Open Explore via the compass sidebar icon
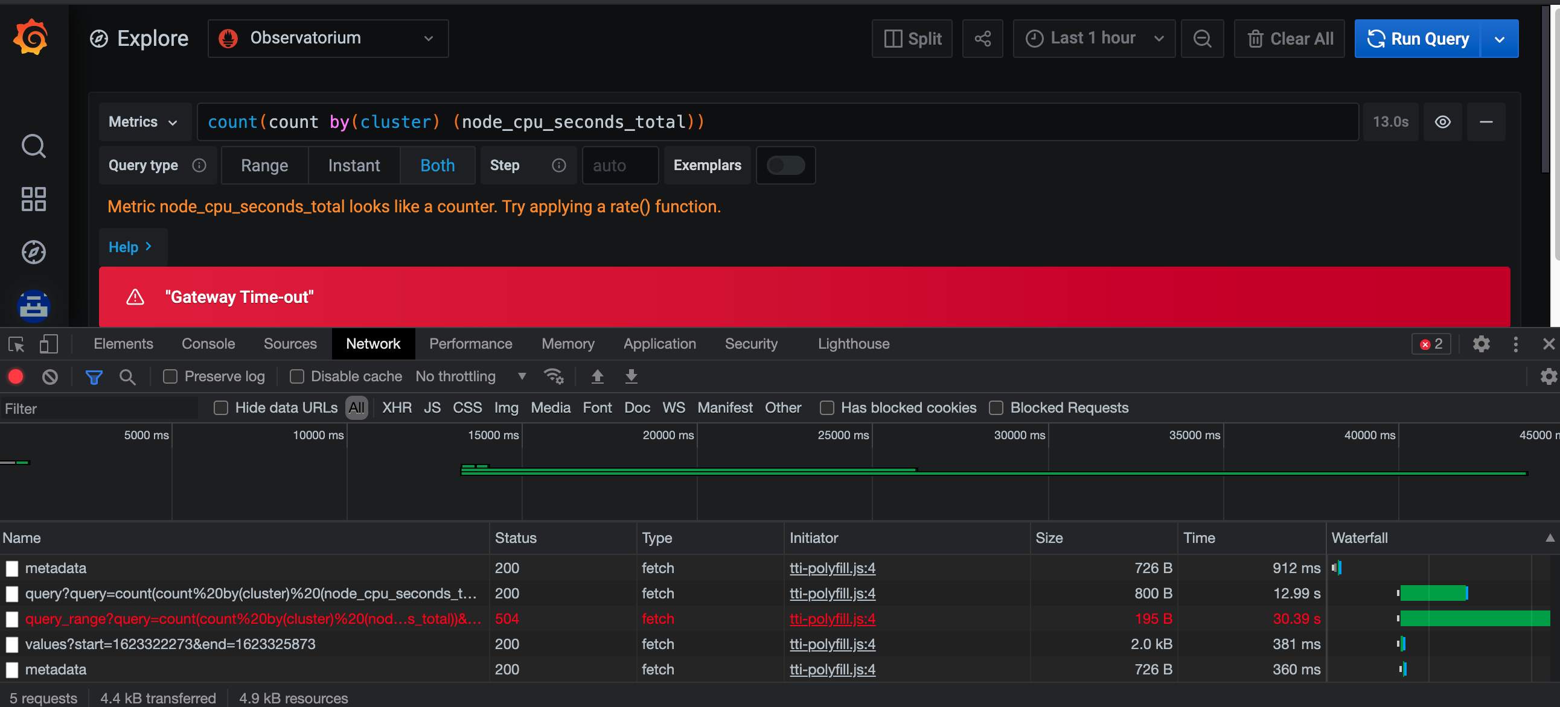Viewport: 1560px width, 707px height. pyautogui.click(x=33, y=252)
